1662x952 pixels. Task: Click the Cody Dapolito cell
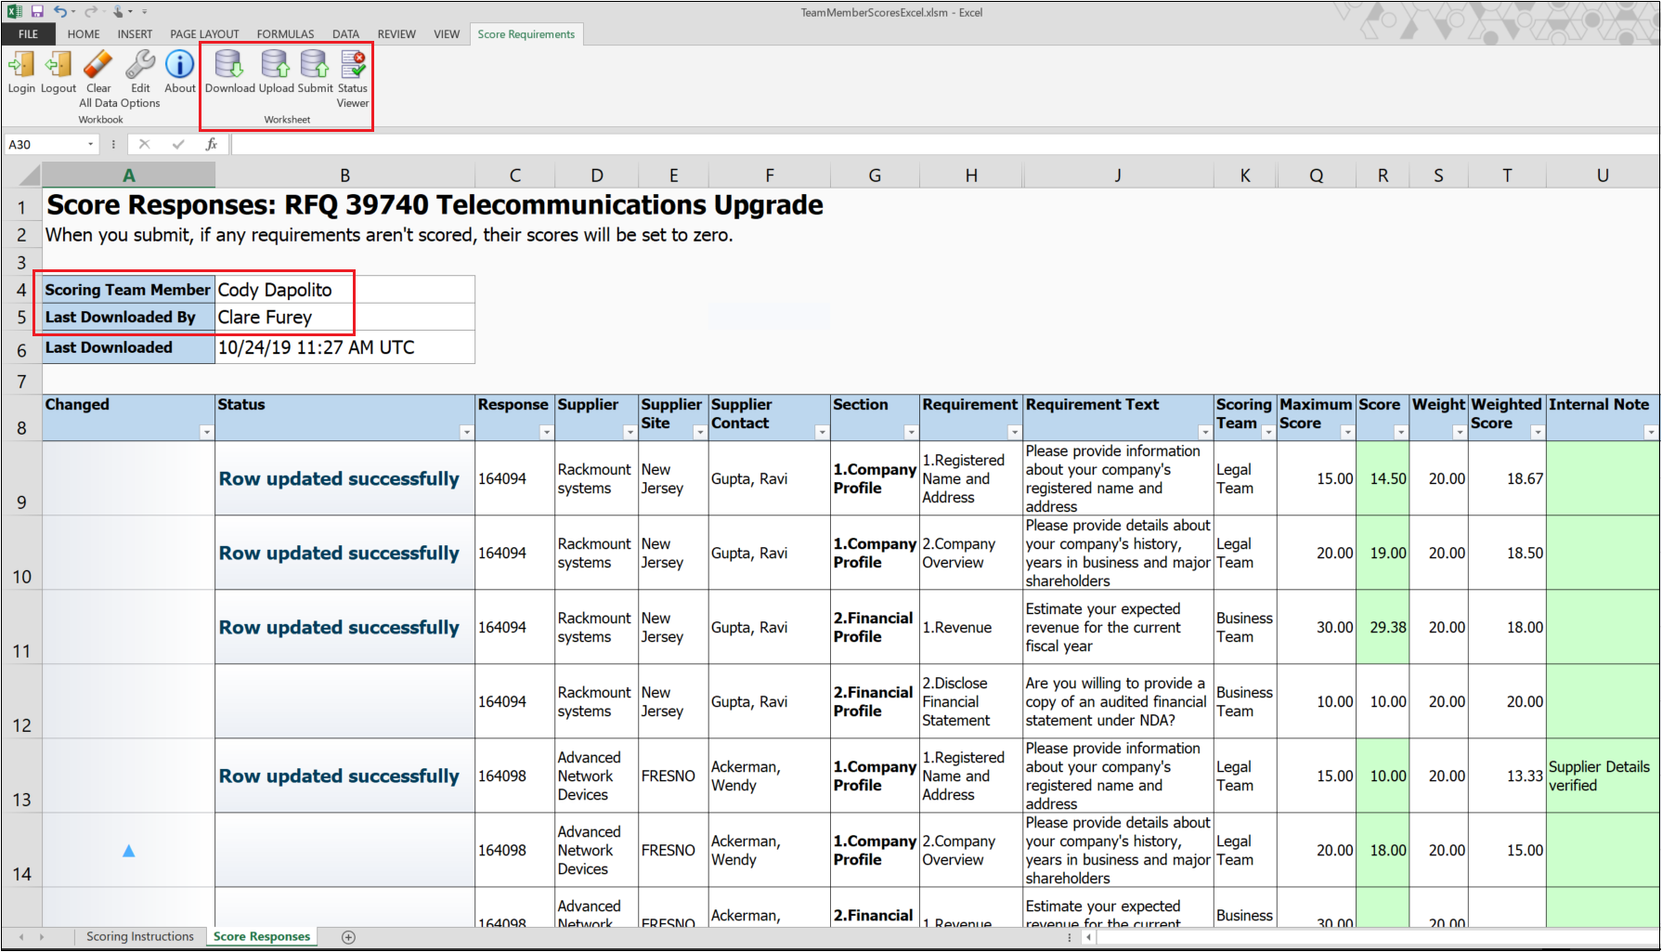[344, 290]
